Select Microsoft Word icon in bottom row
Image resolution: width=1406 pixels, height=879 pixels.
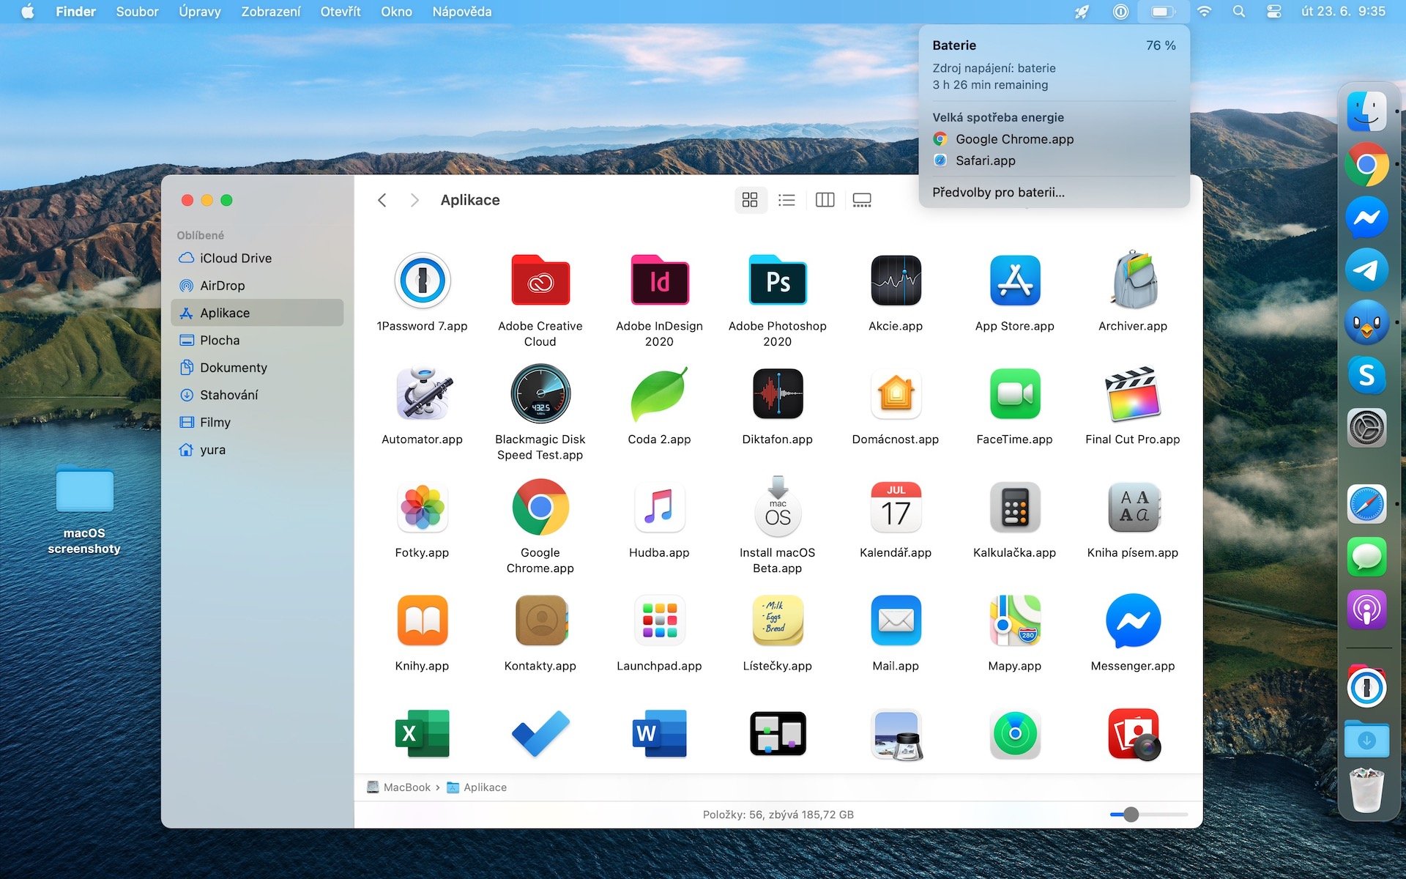click(x=659, y=733)
